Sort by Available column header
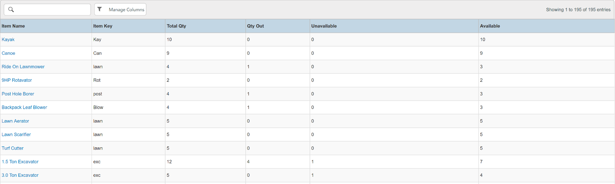615x184 pixels. click(490, 26)
